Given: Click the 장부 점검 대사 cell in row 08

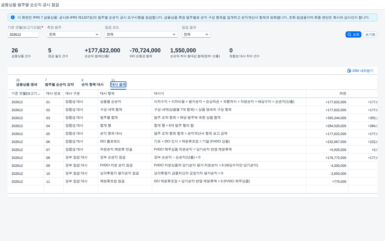Looking at the screenshot, I should 80,157.
